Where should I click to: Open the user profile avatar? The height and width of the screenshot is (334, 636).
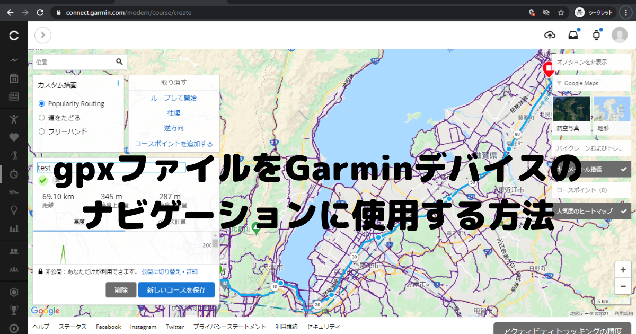tap(620, 35)
